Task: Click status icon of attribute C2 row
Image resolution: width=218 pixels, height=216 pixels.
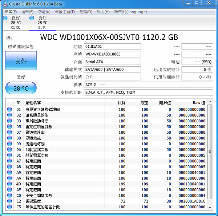Action: pyautogui.click(x=9, y=201)
